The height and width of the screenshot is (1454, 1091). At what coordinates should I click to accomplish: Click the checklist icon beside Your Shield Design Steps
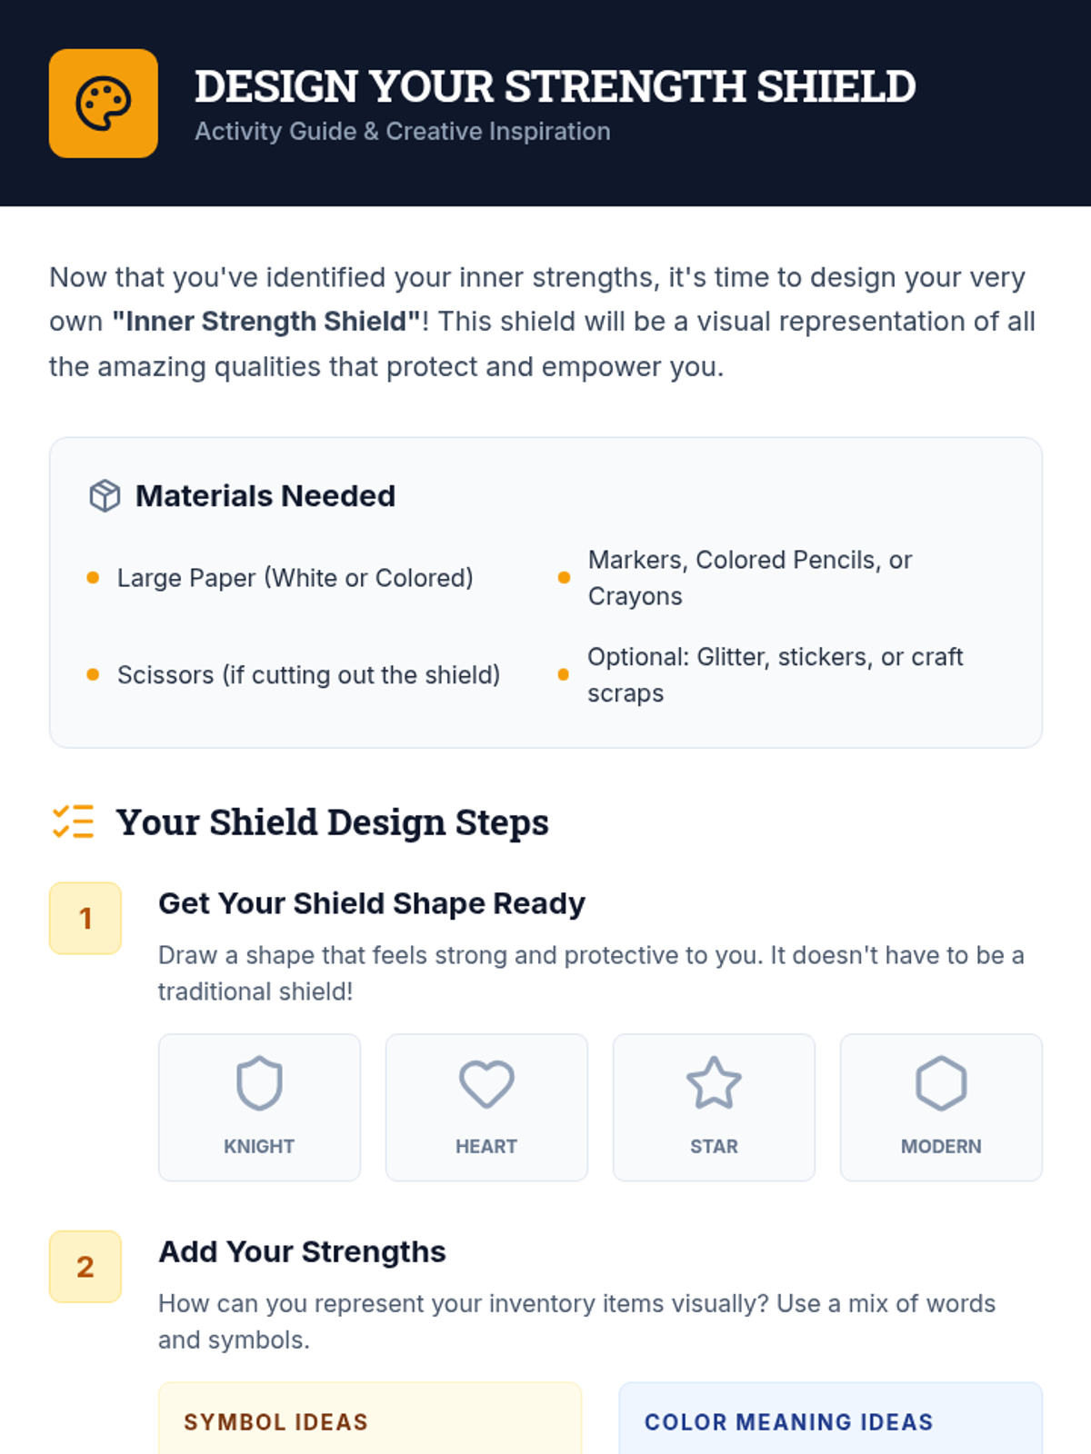[73, 821]
